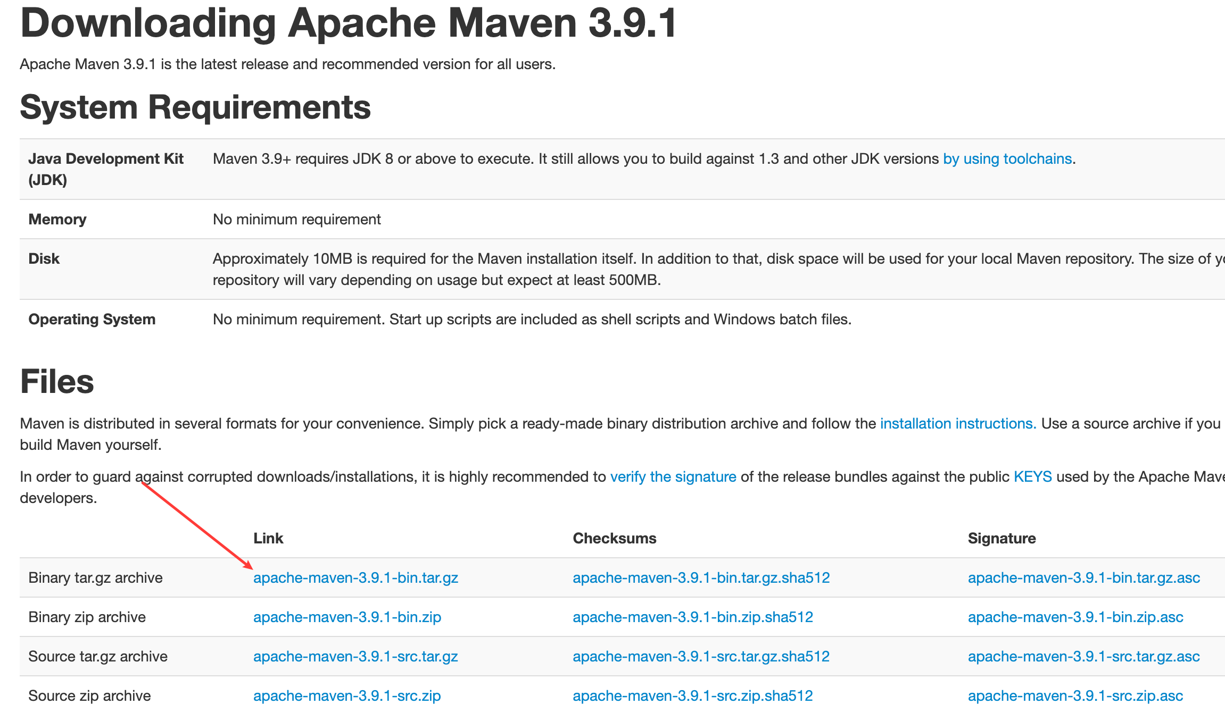The height and width of the screenshot is (721, 1225).
Task: Download apache-maven-3.9.1-bin.zip
Action: (x=347, y=617)
